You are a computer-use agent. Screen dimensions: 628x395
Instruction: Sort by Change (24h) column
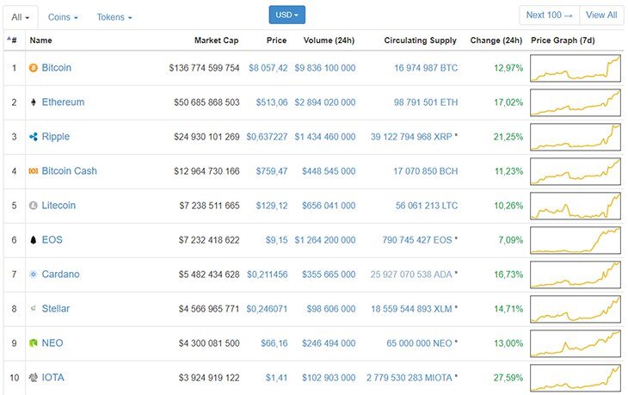(x=496, y=40)
